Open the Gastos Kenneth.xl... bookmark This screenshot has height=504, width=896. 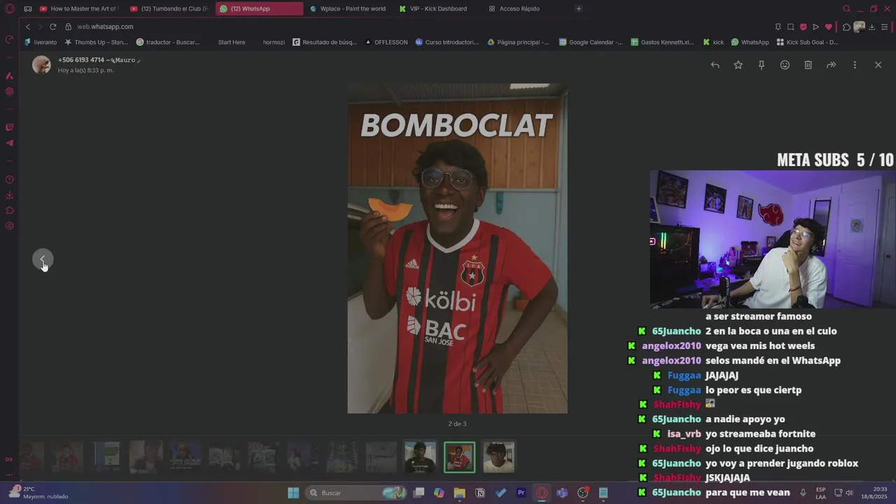[663, 42]
